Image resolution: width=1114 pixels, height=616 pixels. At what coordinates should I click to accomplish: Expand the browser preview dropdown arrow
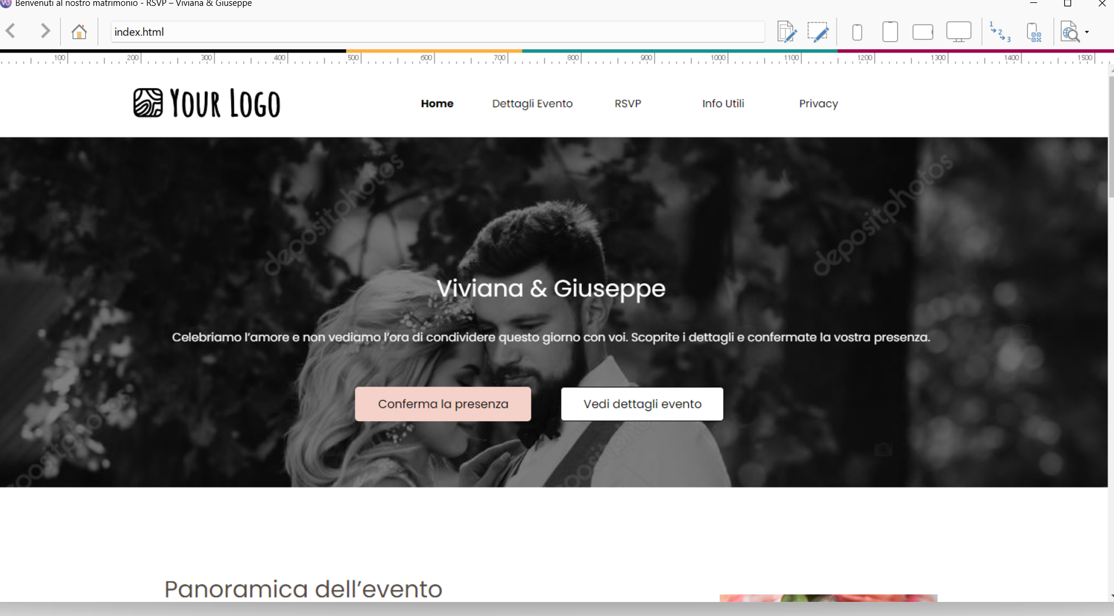(1087, 32)
